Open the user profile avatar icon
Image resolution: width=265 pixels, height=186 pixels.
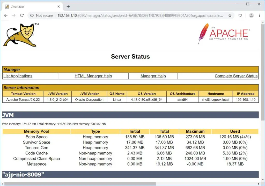(251, 15)
